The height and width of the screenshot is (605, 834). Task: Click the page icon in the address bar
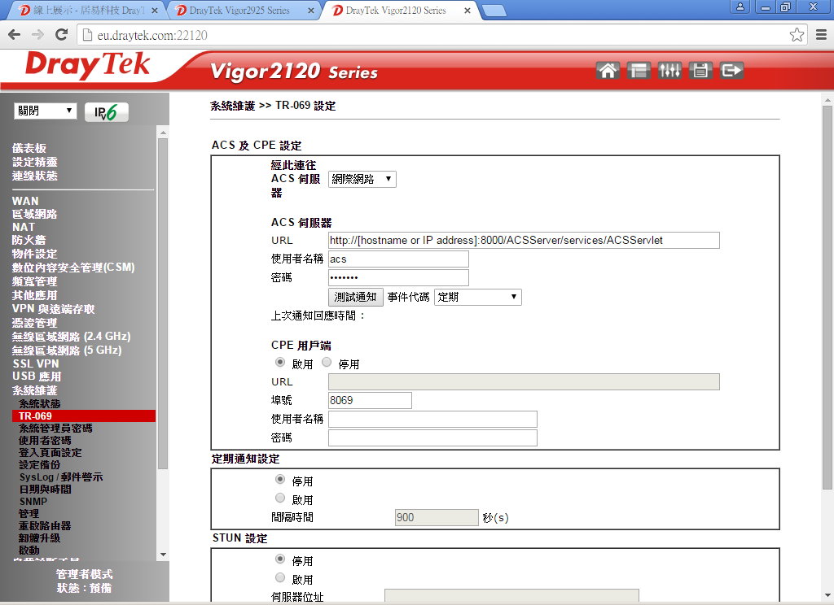(86, 35)
